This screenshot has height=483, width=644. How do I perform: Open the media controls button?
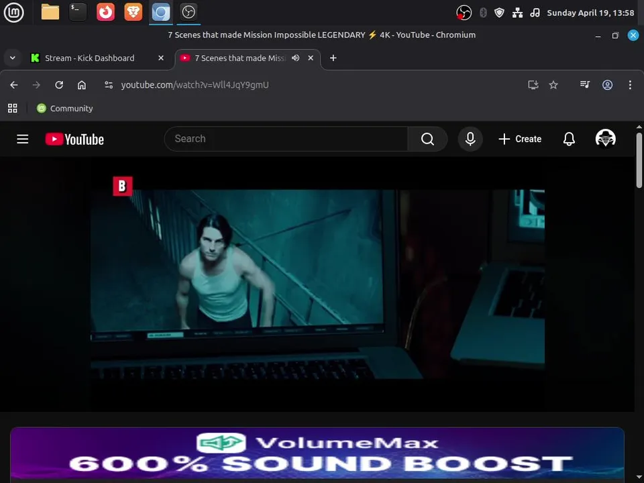tap(585, 85)
